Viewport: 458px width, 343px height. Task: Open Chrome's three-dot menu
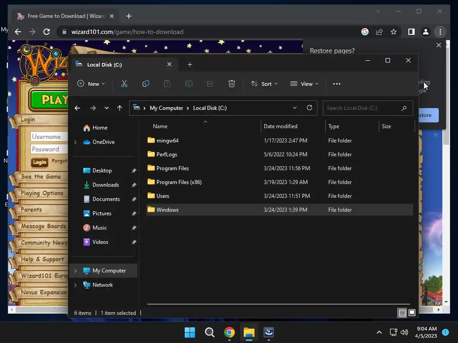tap(440, 32)
